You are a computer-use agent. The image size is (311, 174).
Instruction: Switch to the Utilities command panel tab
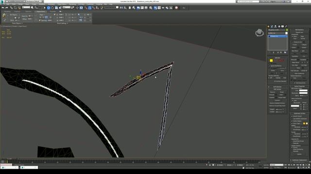[x=286, y=27]
